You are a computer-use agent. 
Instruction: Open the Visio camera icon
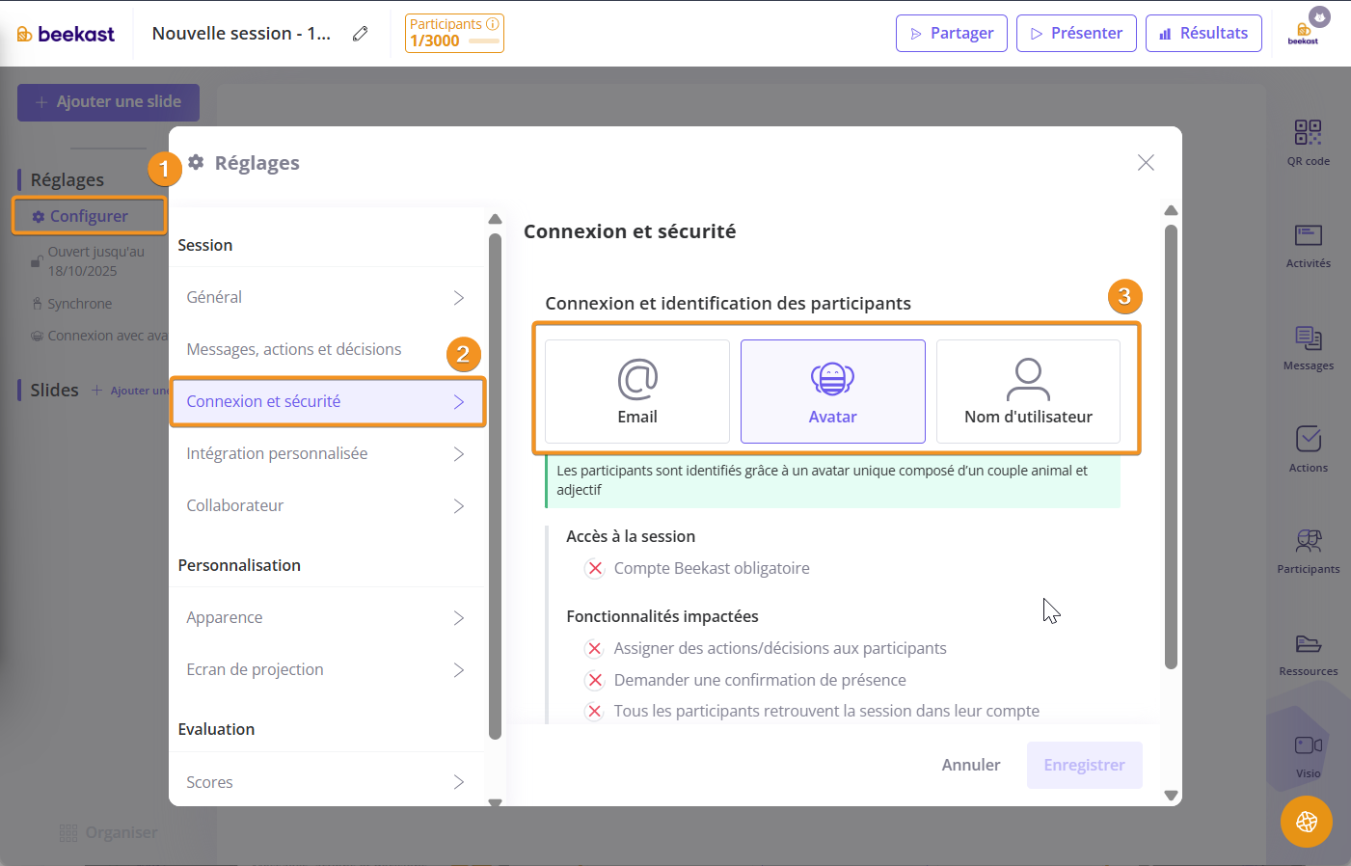tap(1308, 745)
